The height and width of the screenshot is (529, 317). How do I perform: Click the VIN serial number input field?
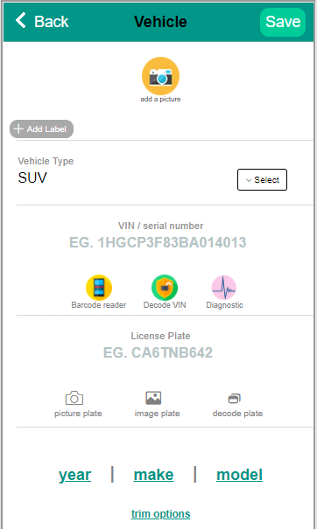tap(158, 242)
